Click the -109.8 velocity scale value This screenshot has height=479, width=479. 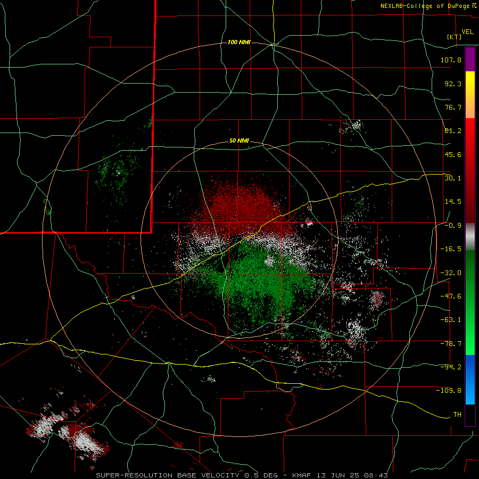click(449, 391)
